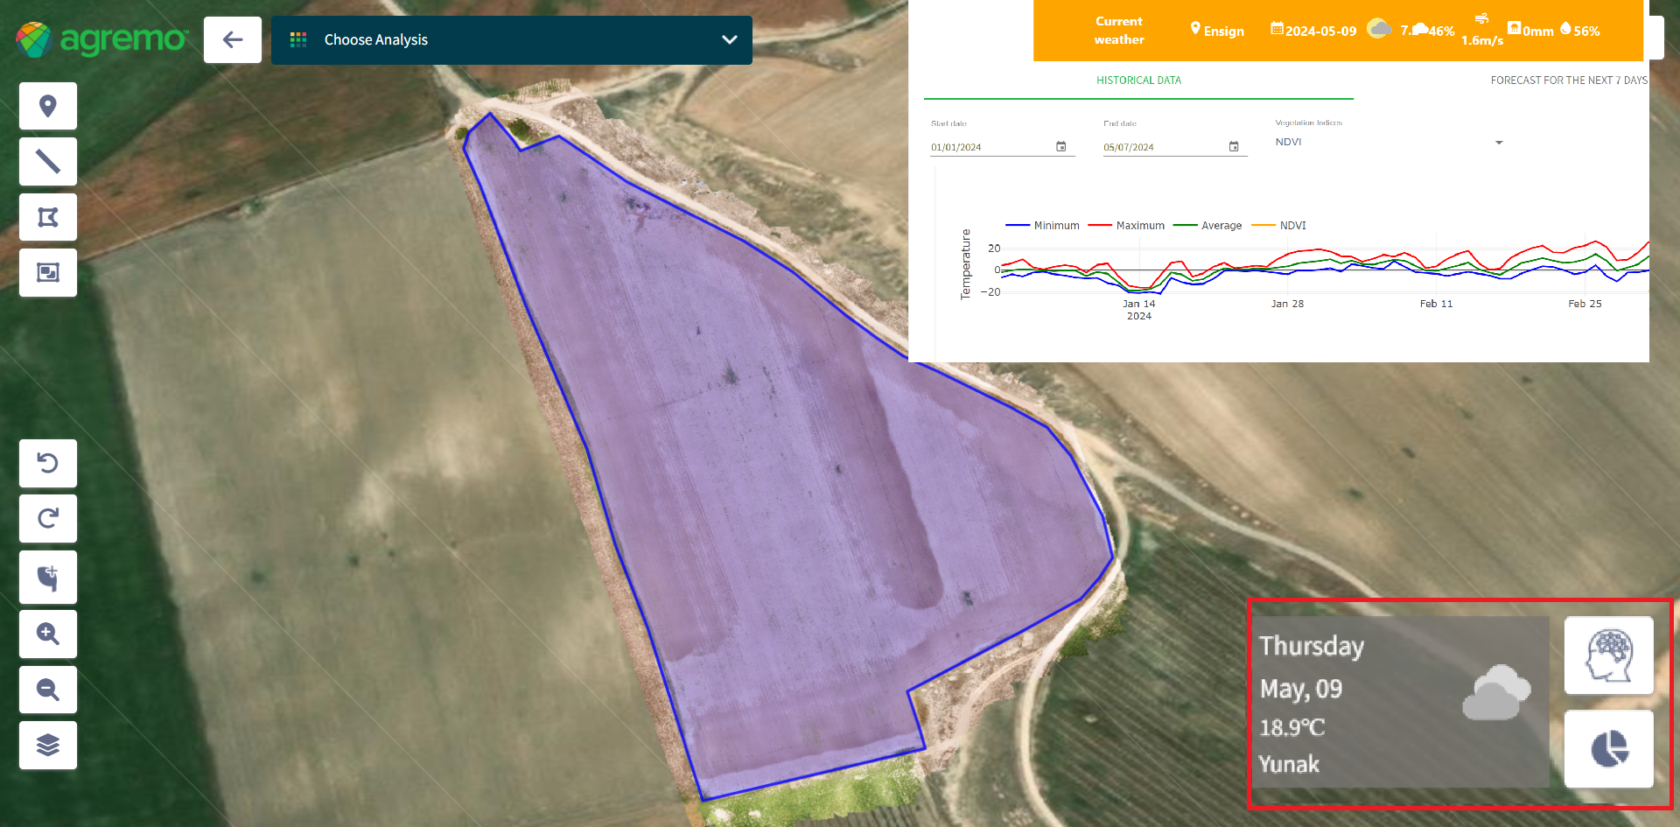Open the map layers stack button
This screenshot has height=827, width=1680.
point(48,745)
